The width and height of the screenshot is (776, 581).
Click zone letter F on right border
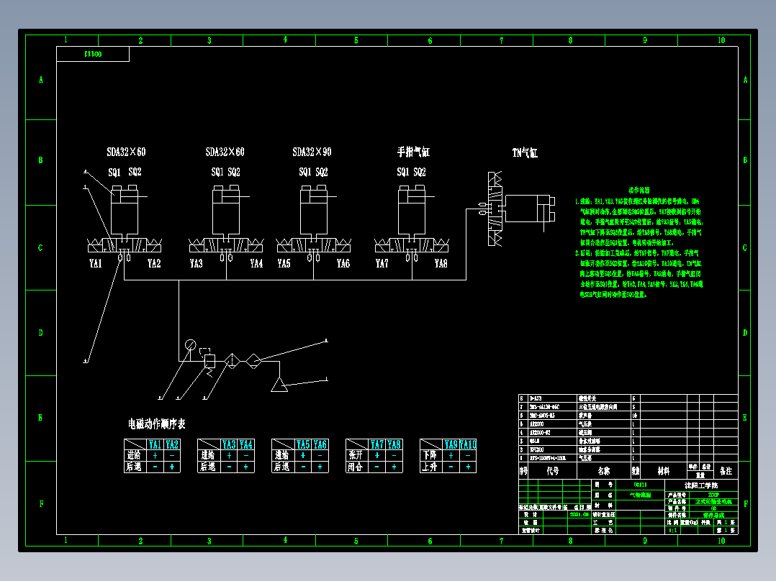745,504
